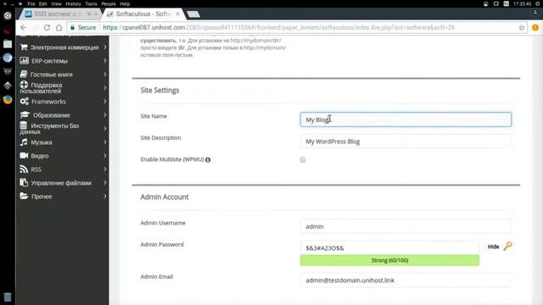Bookmark this page with the star icon
543x305 pixels.
(522, 27)
